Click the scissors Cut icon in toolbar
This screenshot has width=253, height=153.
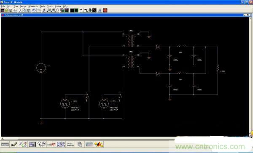click(x=20, y=11)
